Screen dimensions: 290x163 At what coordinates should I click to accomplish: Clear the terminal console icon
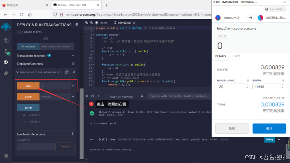tap(93, 96)
